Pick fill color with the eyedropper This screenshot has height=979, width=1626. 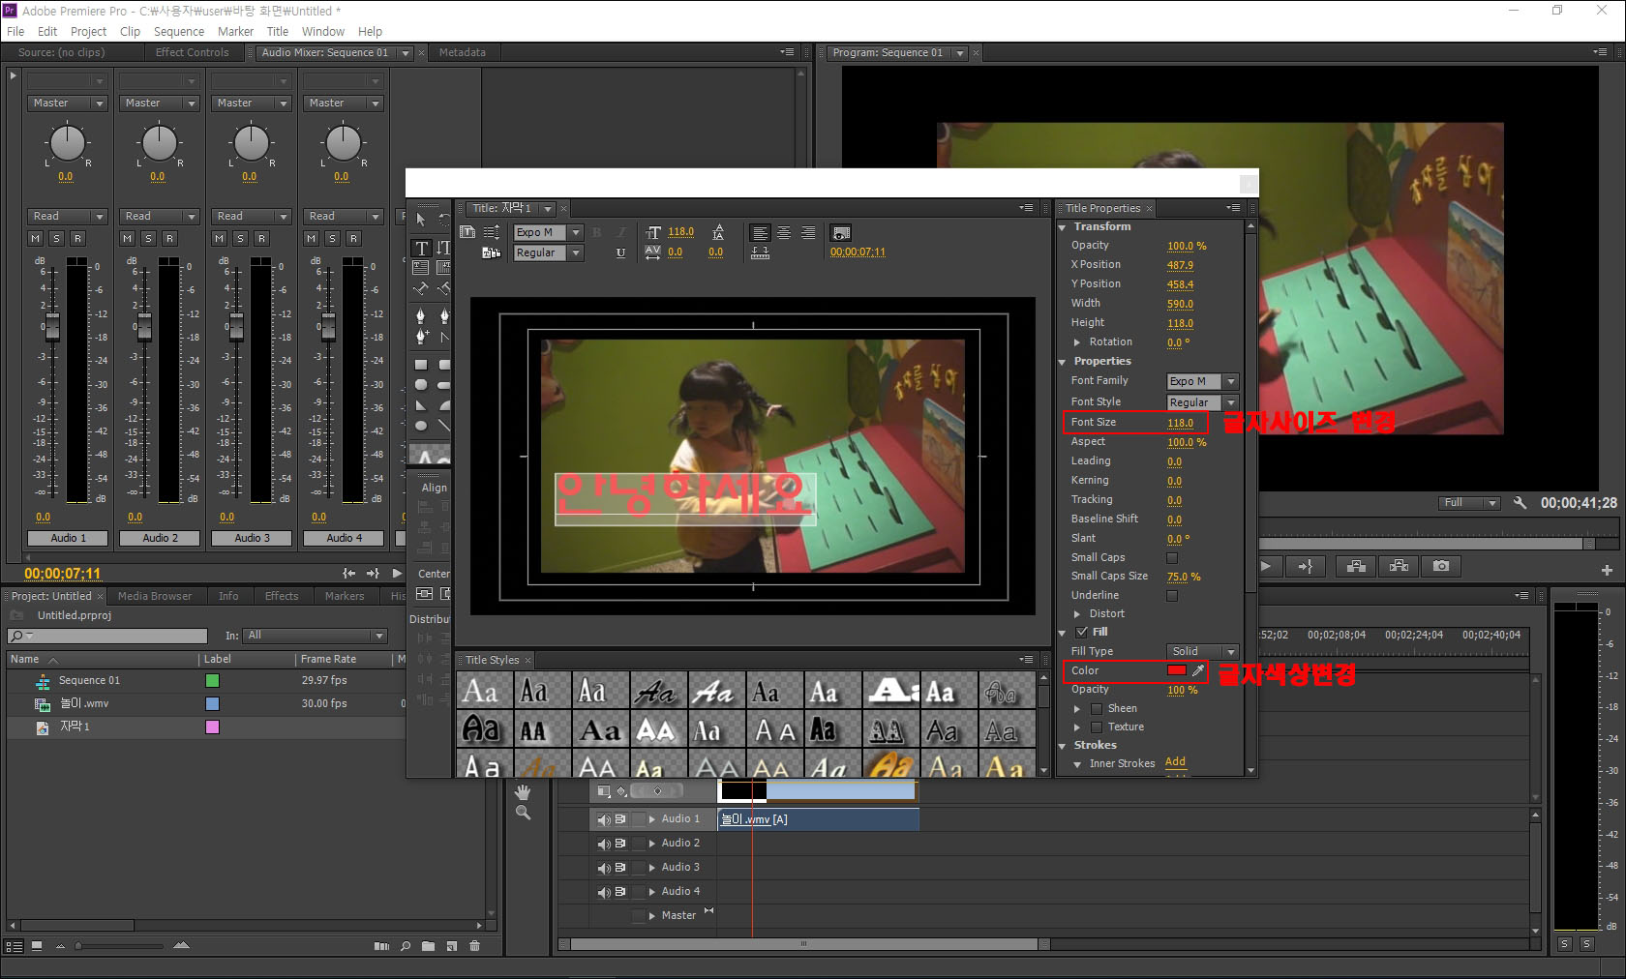[1198, 670]
